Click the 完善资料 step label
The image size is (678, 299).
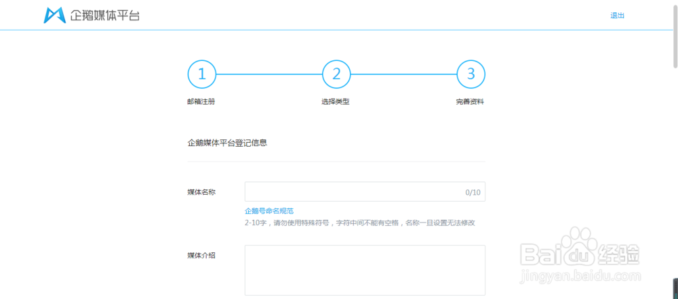click(x=470, y=102)
